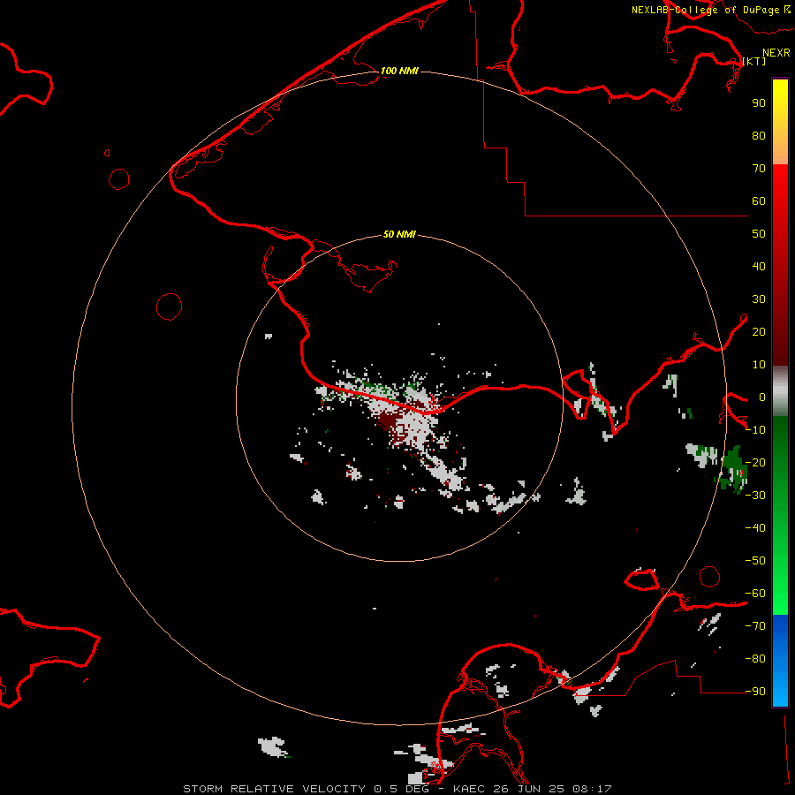Click the 80 value on the velocity scale
This screenshot has height=795, width=795.
[759, 135]
